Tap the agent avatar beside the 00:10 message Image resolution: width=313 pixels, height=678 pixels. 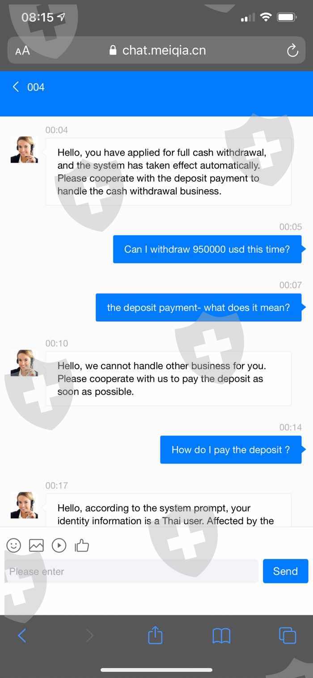pyautogui.click(x=24, y=363)
